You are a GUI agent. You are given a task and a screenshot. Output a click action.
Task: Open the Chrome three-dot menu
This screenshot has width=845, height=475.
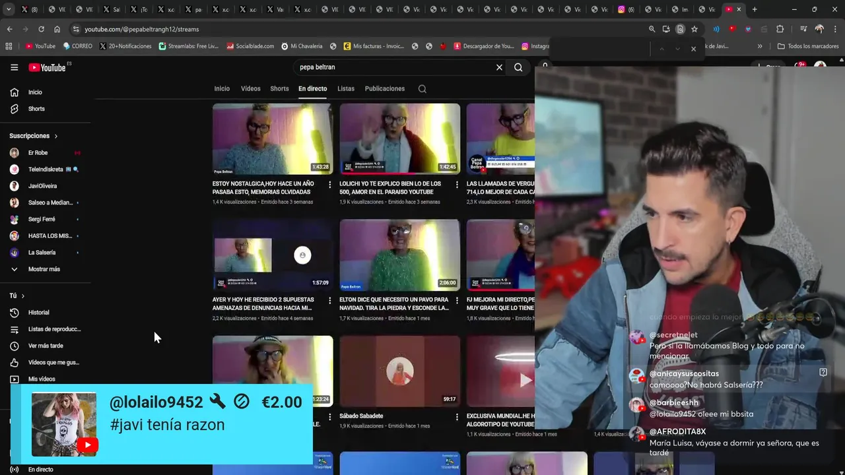[835, 29]
